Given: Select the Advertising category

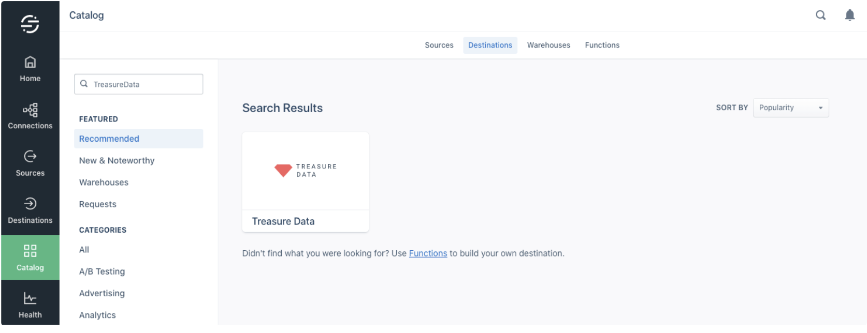Looking at the screenshot, I should (102, 293).
